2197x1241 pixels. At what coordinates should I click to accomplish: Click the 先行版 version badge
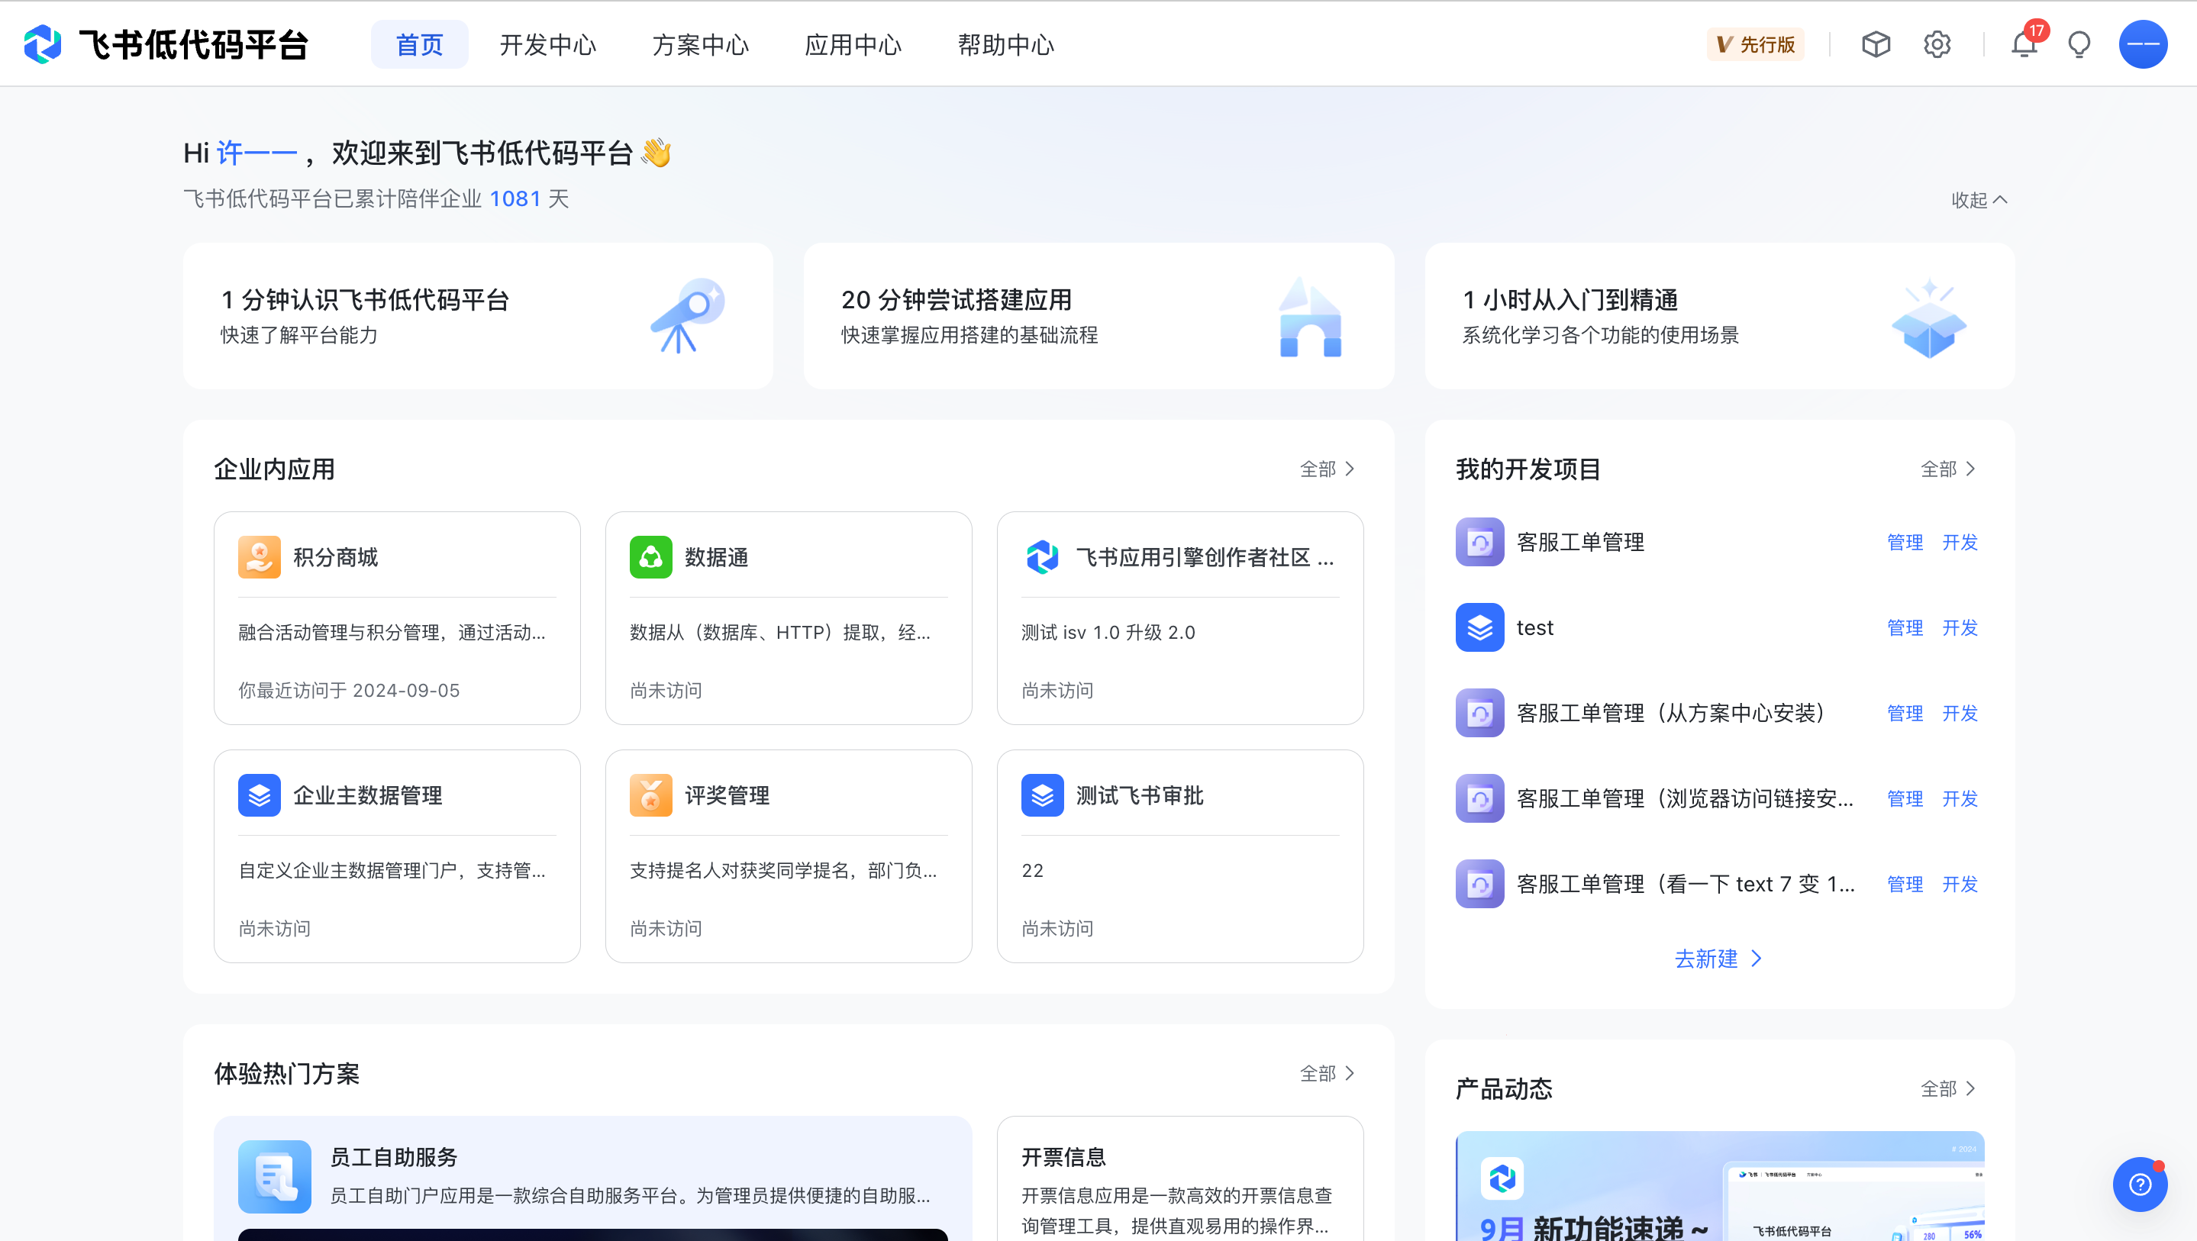[x=1755, y=44]
